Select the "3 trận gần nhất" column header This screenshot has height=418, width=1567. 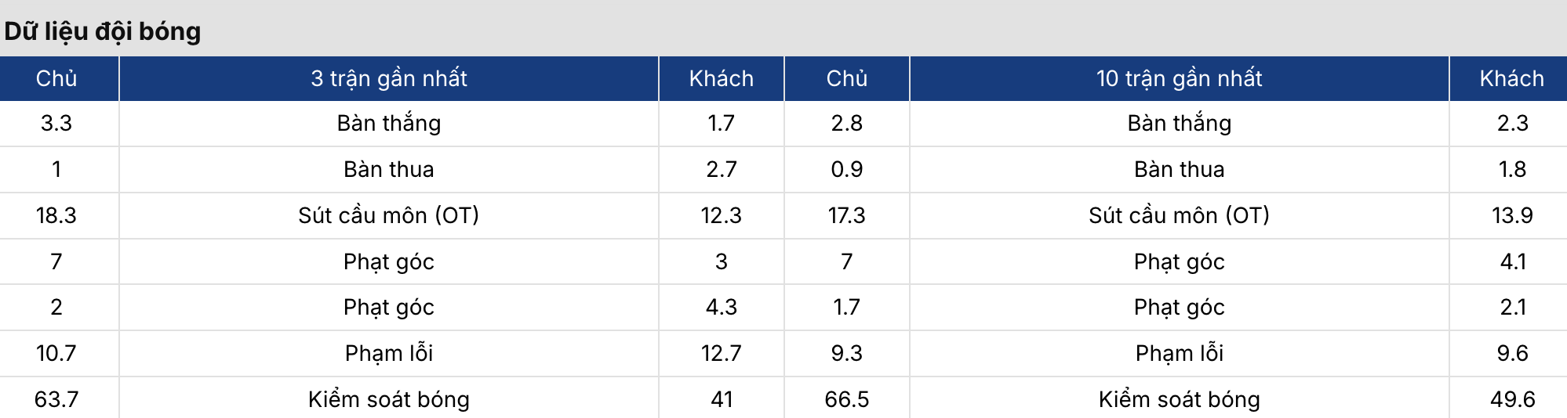click(x=388, y=78)
